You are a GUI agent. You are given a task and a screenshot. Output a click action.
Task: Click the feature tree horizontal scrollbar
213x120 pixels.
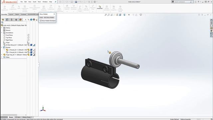(10, 115)
